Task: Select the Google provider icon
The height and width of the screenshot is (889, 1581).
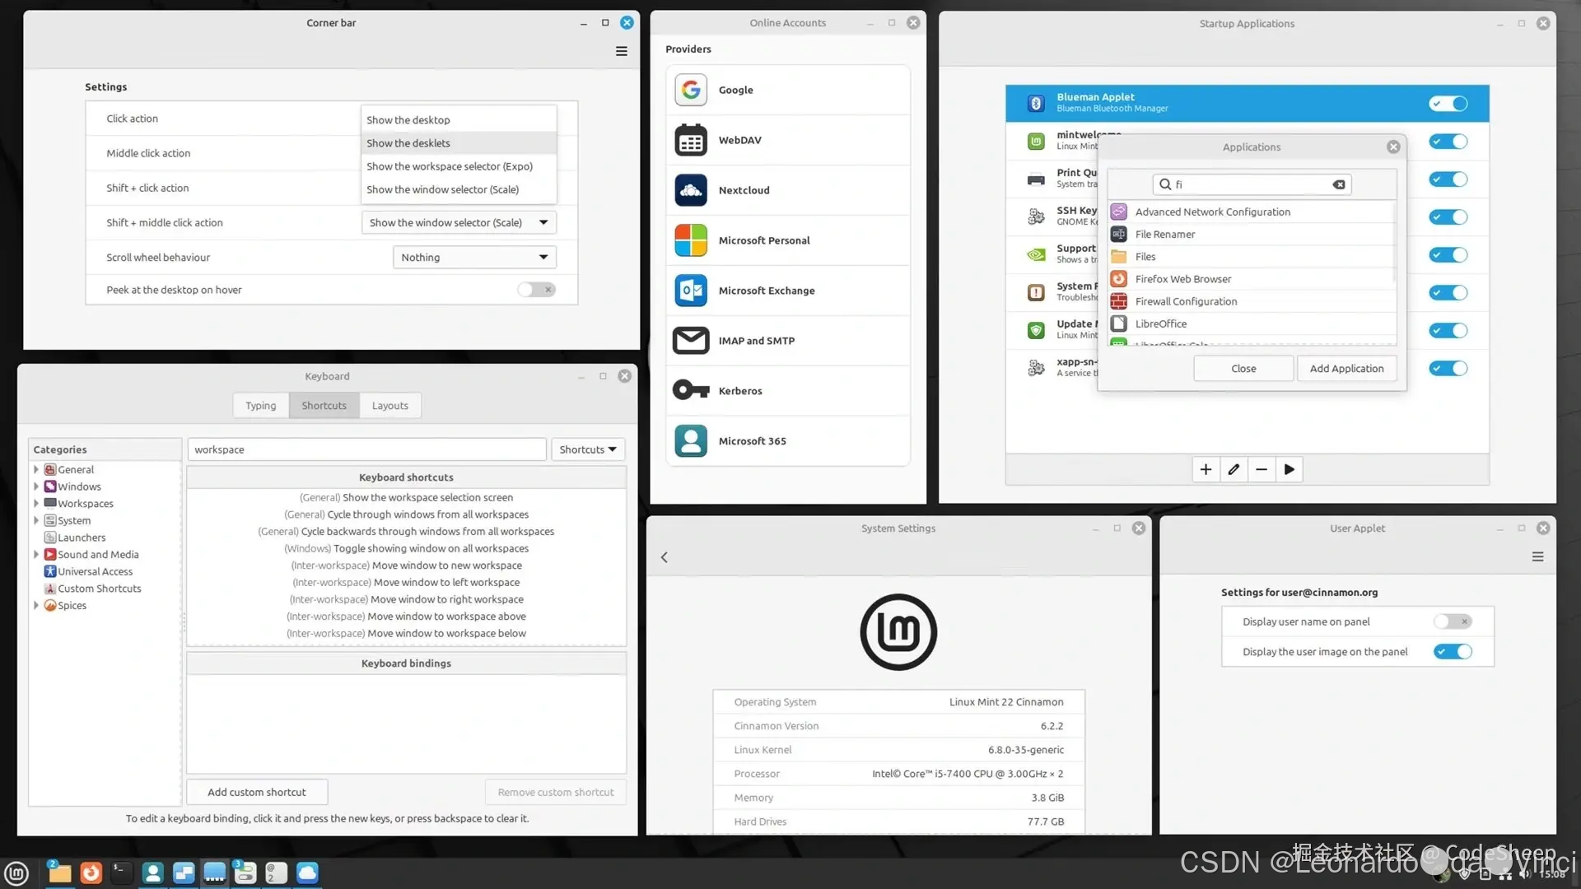Action: click(691, 90)
